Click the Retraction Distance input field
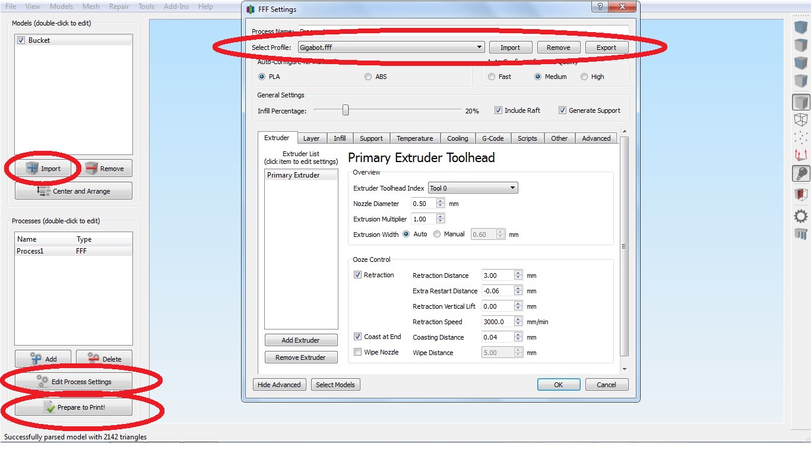811x456 pixels. [x=497, y=275]
